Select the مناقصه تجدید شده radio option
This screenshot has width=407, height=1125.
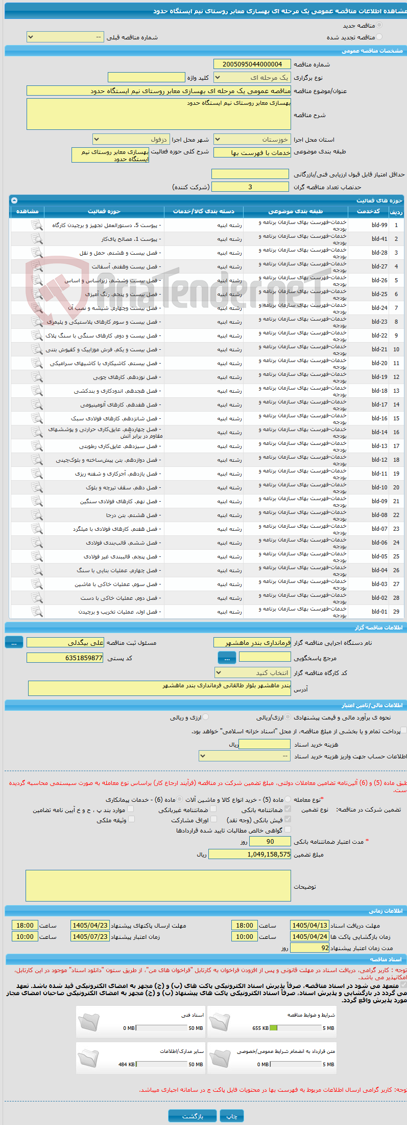pyautogui.click(x=379, y=37)
